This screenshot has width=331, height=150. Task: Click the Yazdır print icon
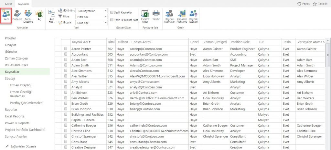[156, 15]
